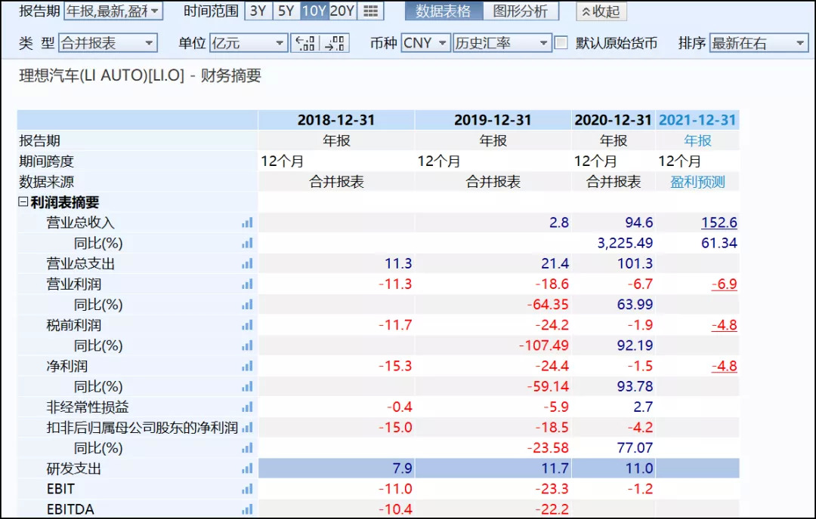Click the 2019-12-31 column header

(x=493, y=120)
